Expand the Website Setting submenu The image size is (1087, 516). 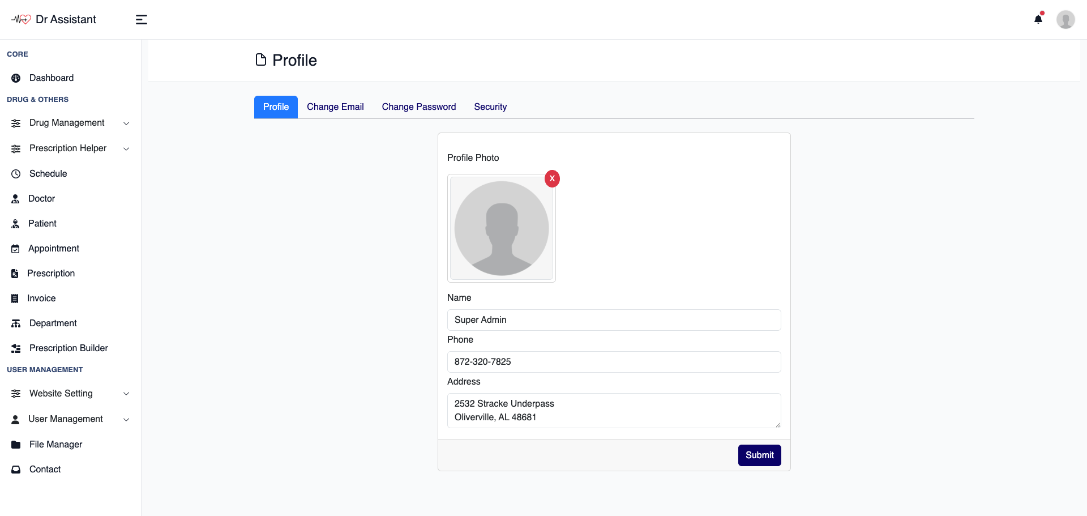pyautogui.click(x=126, y=394)
